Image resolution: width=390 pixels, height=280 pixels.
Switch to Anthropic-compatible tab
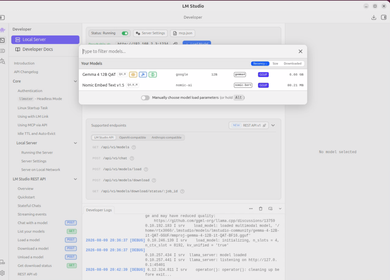166,138
